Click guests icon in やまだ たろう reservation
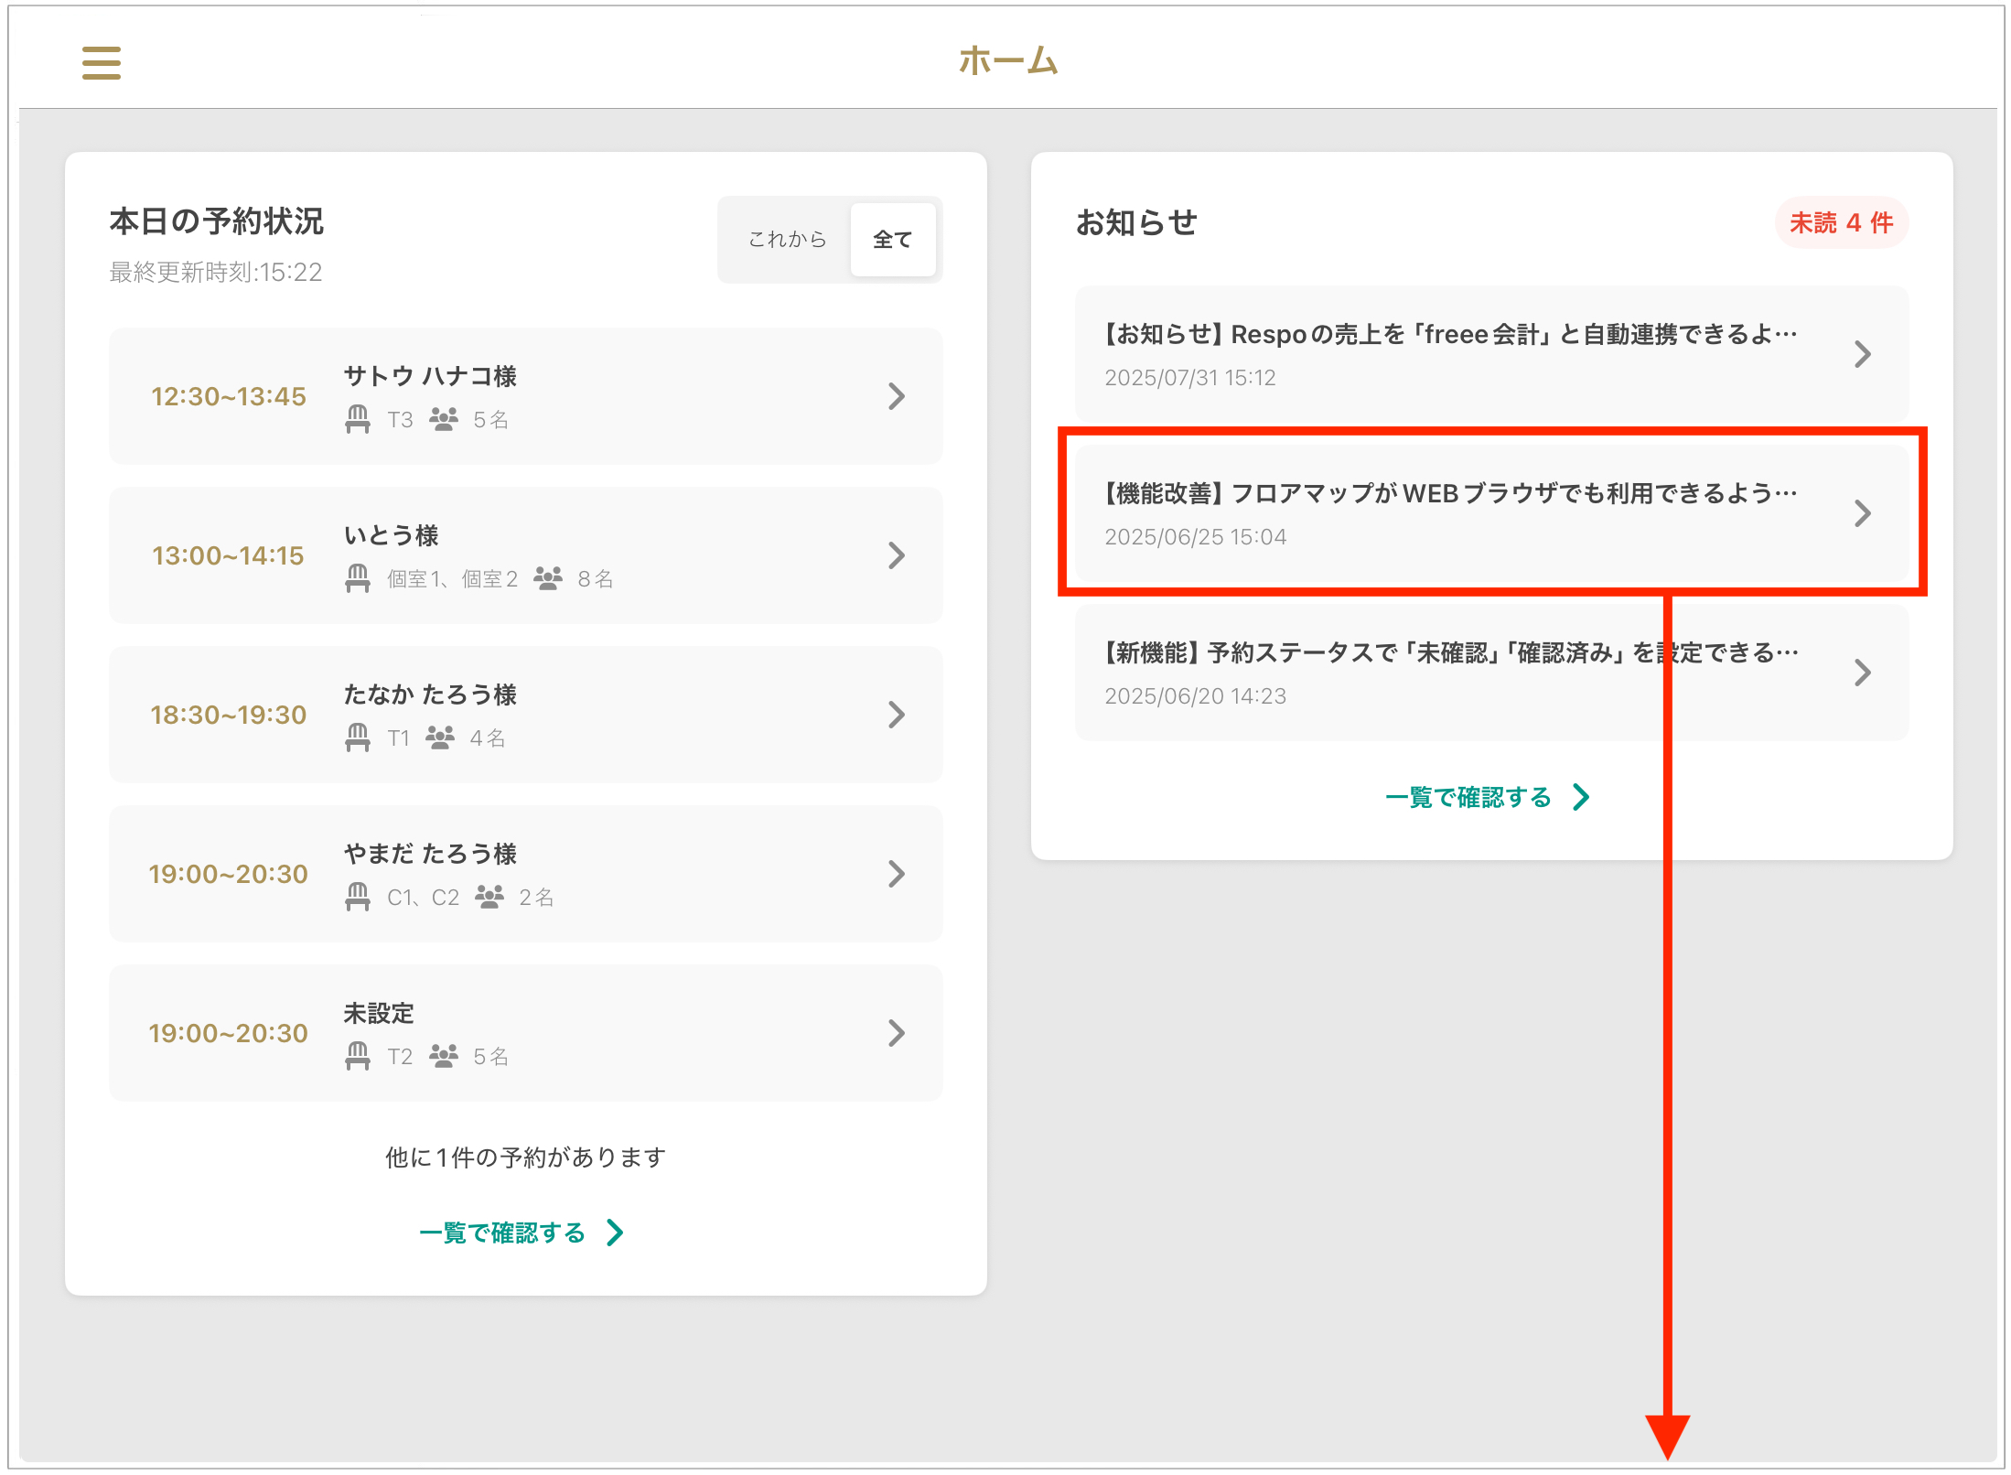2011x1475 pixels. point(489,897)
